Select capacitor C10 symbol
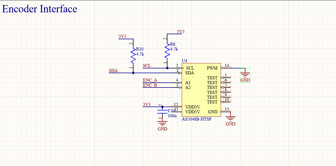Image resolution: width=336 pixels, height=166 pixels. click(162, 111)
